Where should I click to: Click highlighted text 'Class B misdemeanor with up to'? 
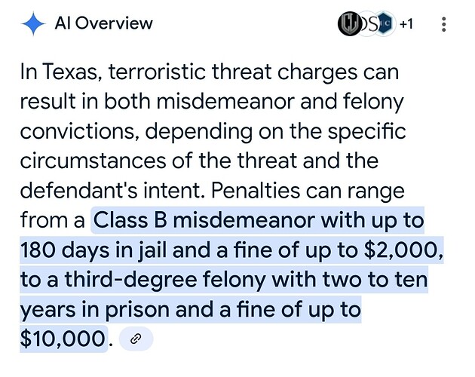(259, 220)
